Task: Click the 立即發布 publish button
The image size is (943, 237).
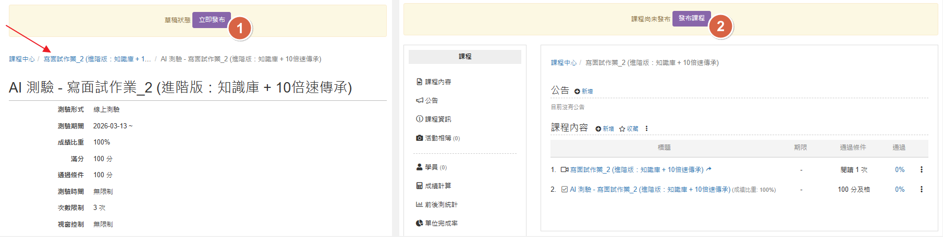Action: tap(211, 20)
